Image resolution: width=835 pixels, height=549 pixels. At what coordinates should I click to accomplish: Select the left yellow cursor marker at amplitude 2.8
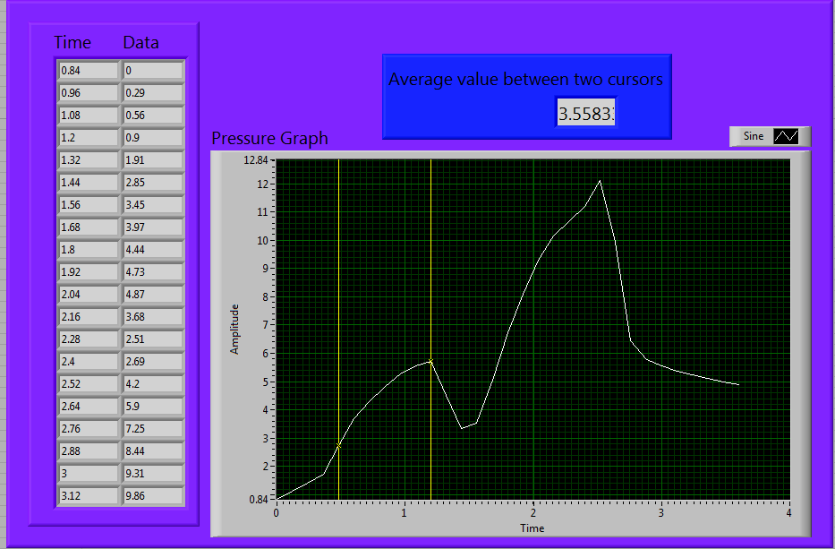pyautogui.click(x=338, y=445)
